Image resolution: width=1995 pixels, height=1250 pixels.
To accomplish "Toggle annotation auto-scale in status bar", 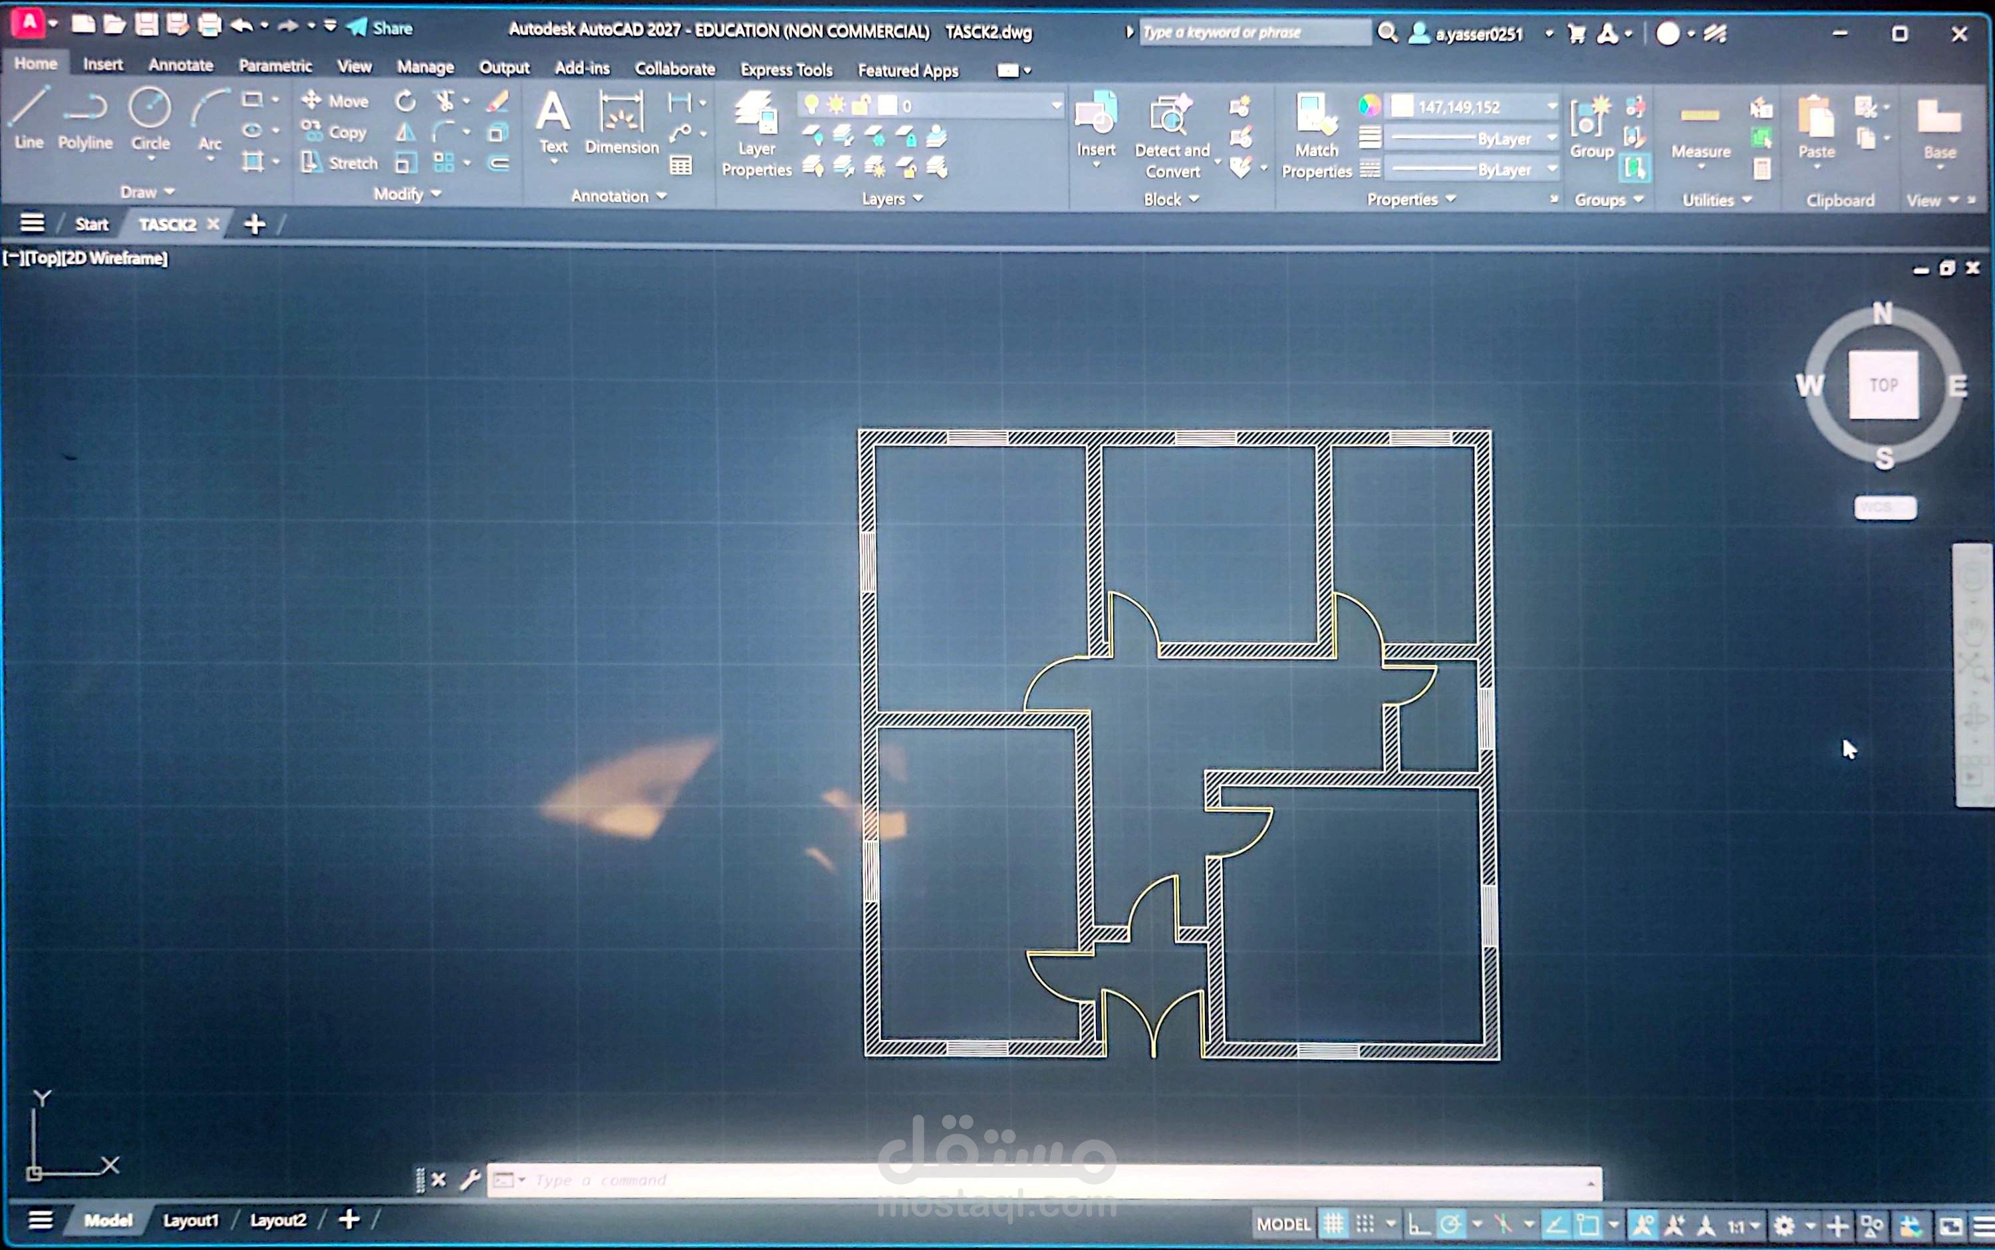I will [x=1675, y=1224].
